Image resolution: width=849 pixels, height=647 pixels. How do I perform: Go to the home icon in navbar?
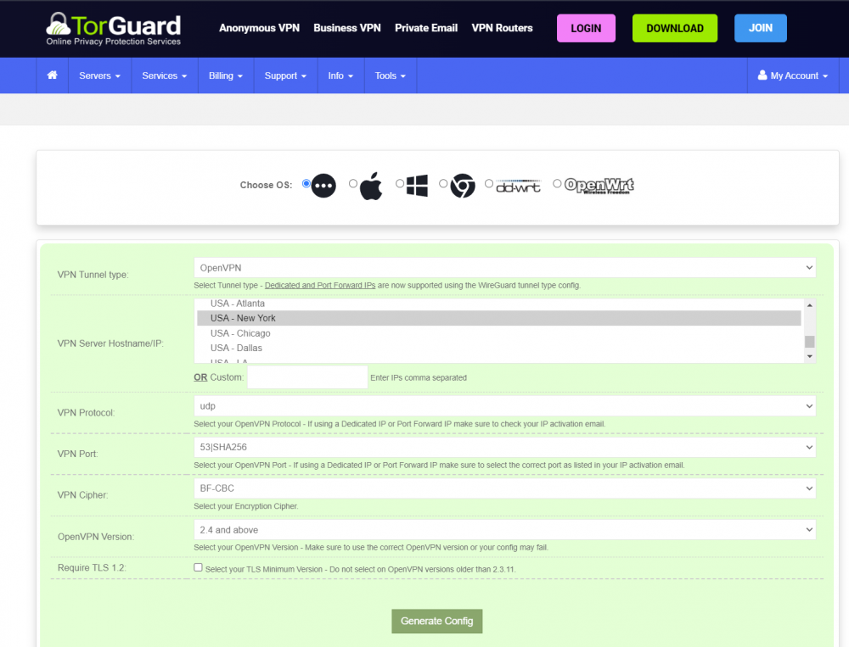[x=52, y=75]
